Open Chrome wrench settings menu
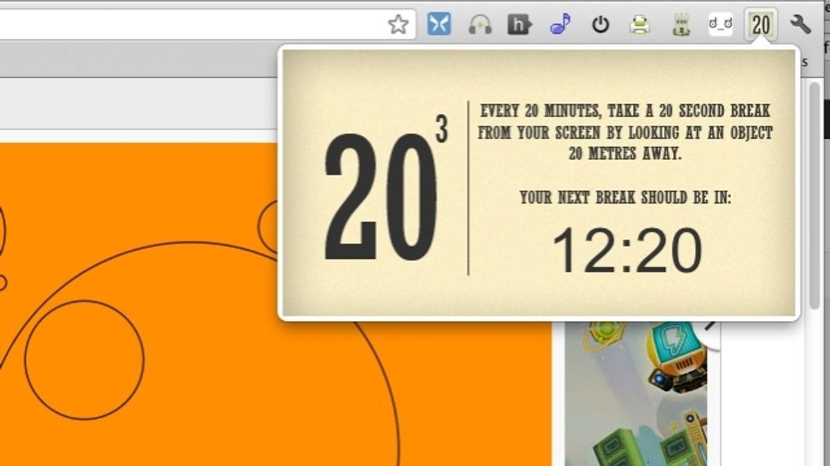Image resolution: width=830 pixels, height=466 pixels. pos(800,25)
